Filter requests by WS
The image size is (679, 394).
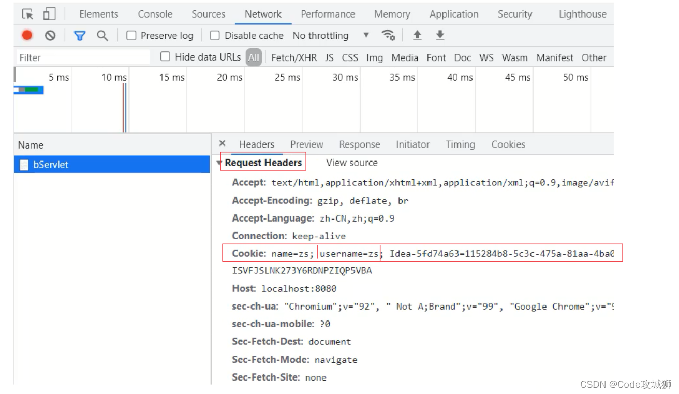click(486, 57)
